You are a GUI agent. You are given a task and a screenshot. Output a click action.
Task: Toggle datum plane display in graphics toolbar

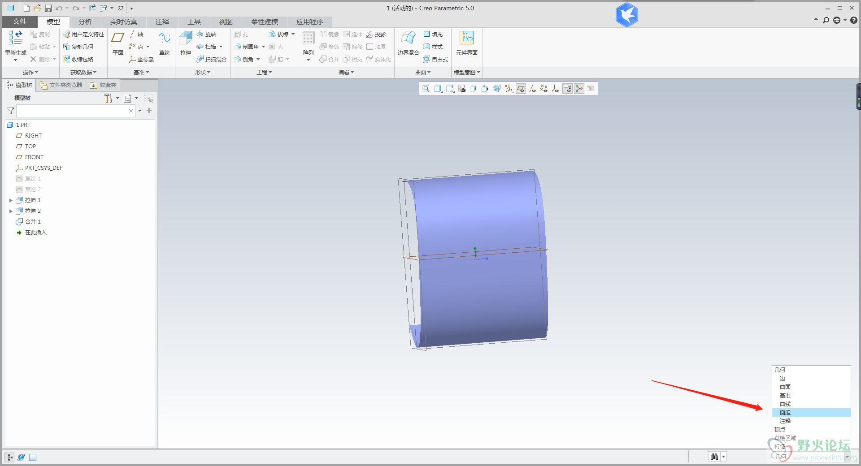pos(521,89)
